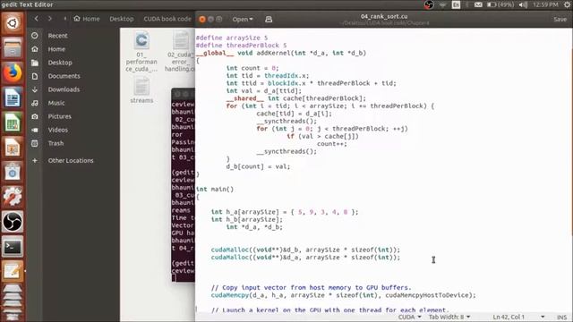Open System Settings tools from dock
This screenshot has height=322, width=573.
click(12, 197)
